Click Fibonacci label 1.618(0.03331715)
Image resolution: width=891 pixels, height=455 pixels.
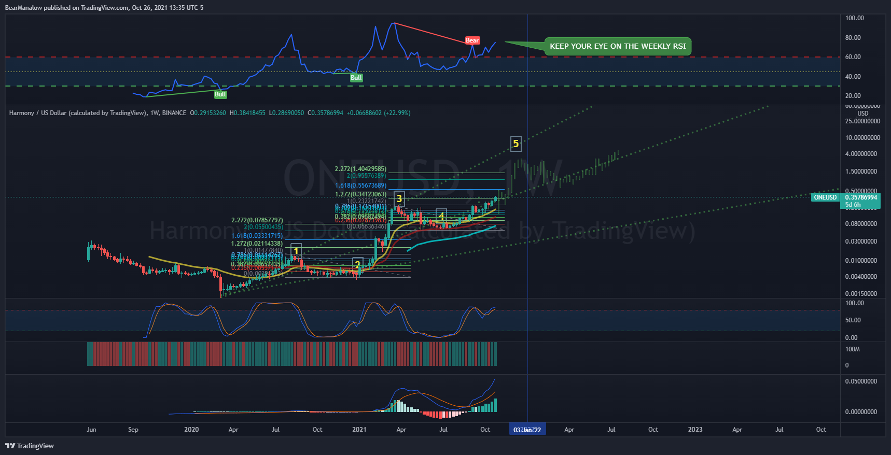[257, 236]
